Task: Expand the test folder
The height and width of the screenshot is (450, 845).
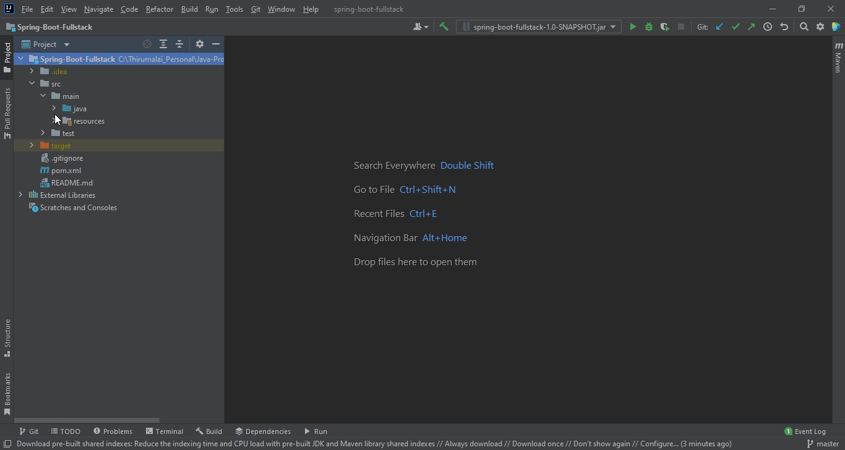Action: pos(43,133)
